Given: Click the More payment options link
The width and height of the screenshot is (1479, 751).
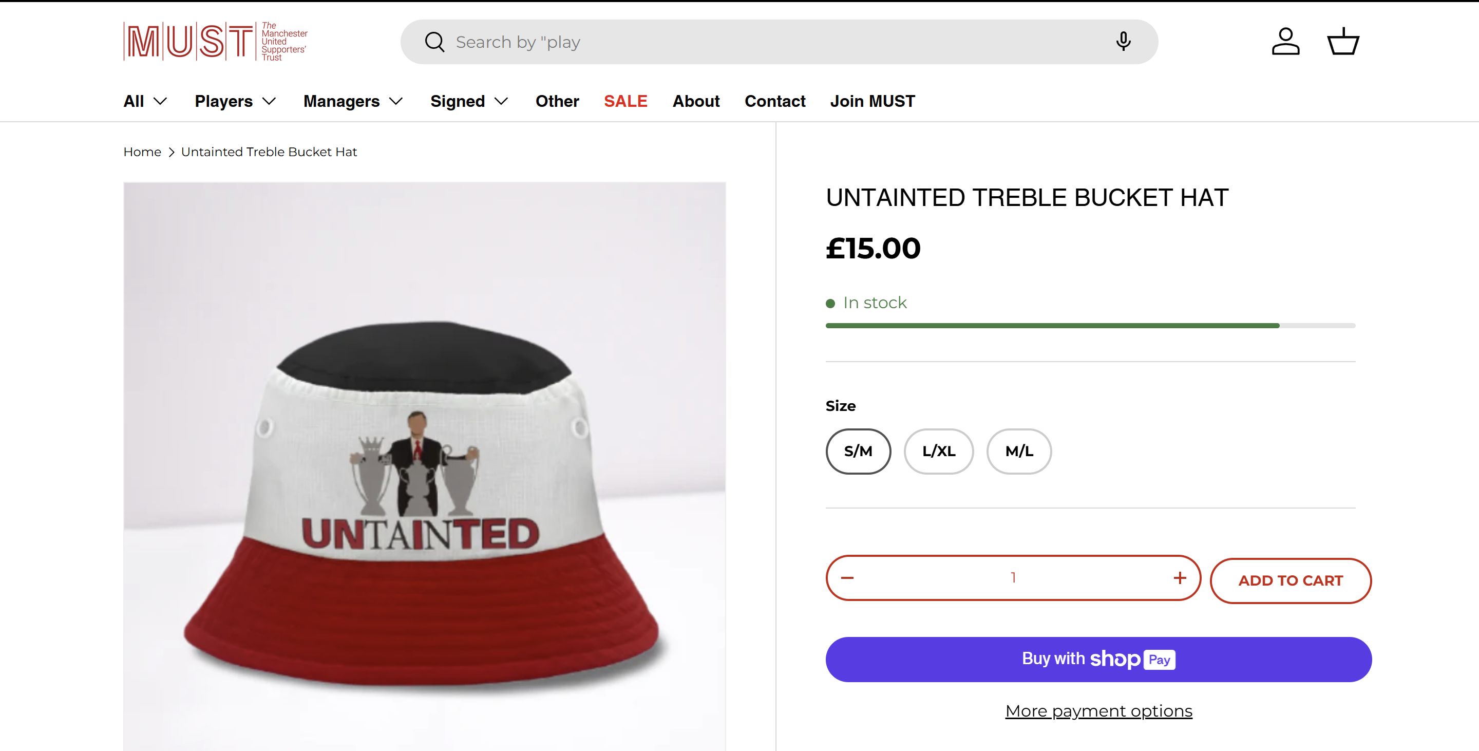Looking at the screenshot, I should tap(1098, 711).
